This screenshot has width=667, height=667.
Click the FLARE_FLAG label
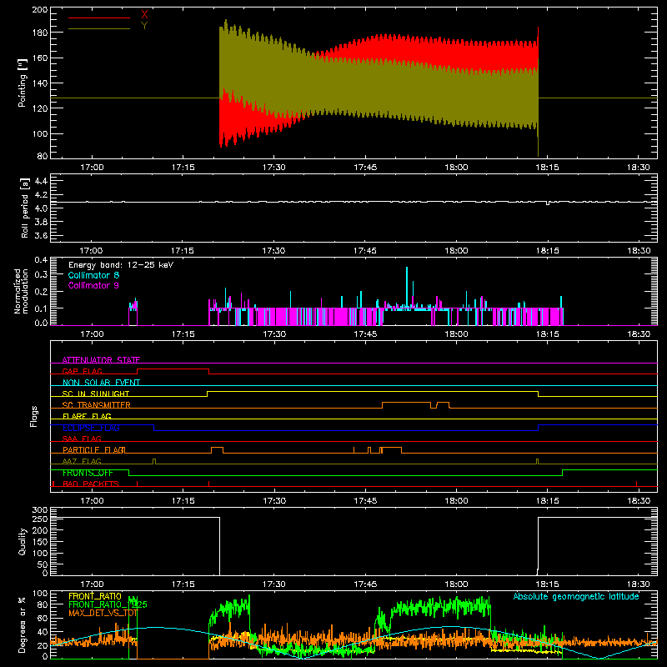click(87, 416)
